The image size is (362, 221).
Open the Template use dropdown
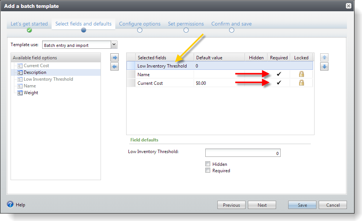point(114,45)
